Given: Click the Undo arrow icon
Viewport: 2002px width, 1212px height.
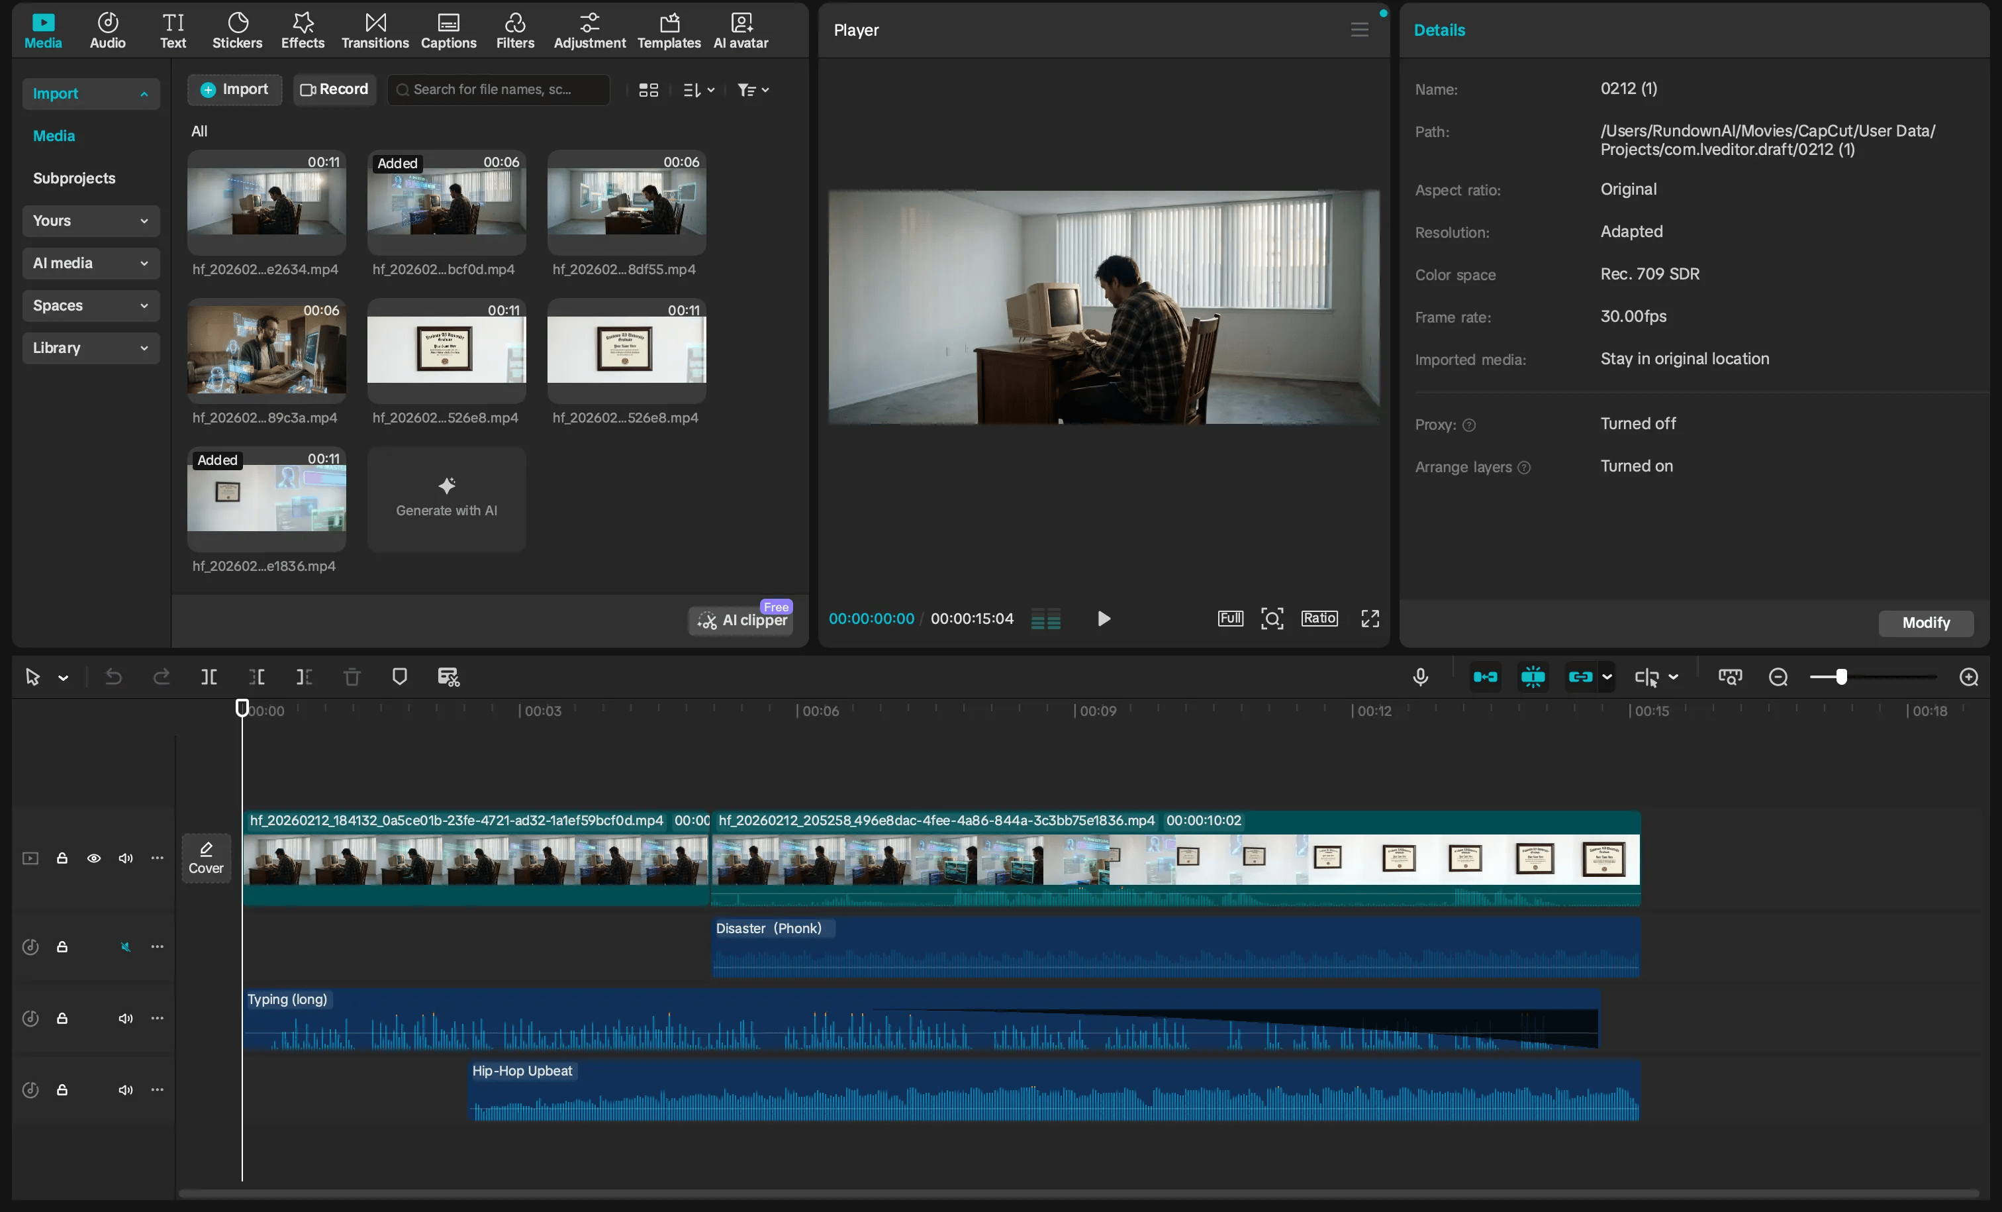Looking at the screenshot, I should point(113,676).
